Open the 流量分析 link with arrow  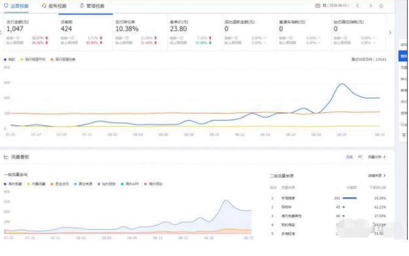[x=376, y=157]
